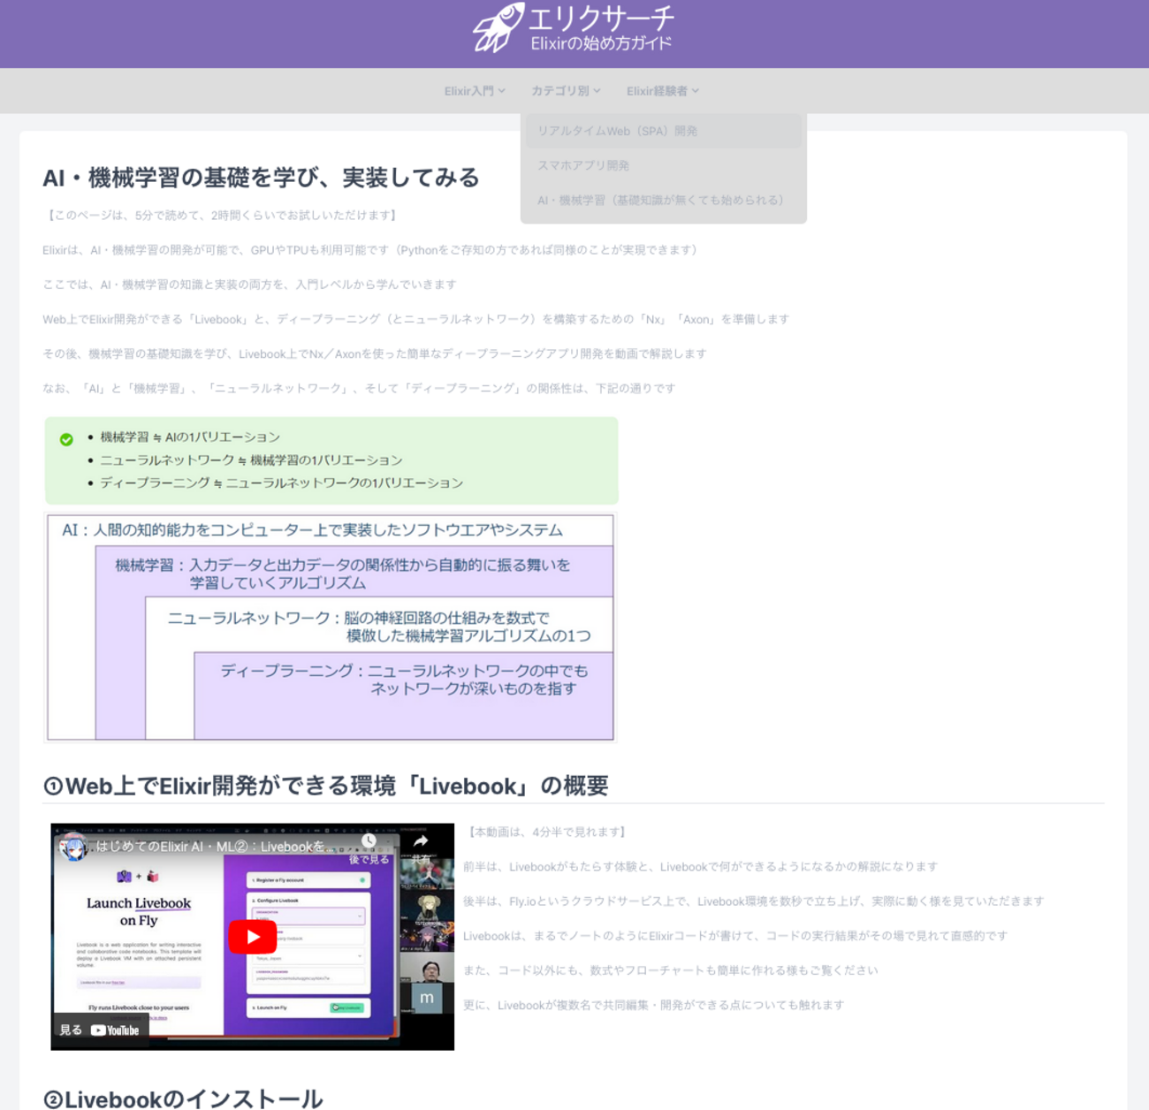Open the video title はじめてのElixir AI・ML②
The image size is (1149, 1110).
pyautogui.click(x=210, y=847)
